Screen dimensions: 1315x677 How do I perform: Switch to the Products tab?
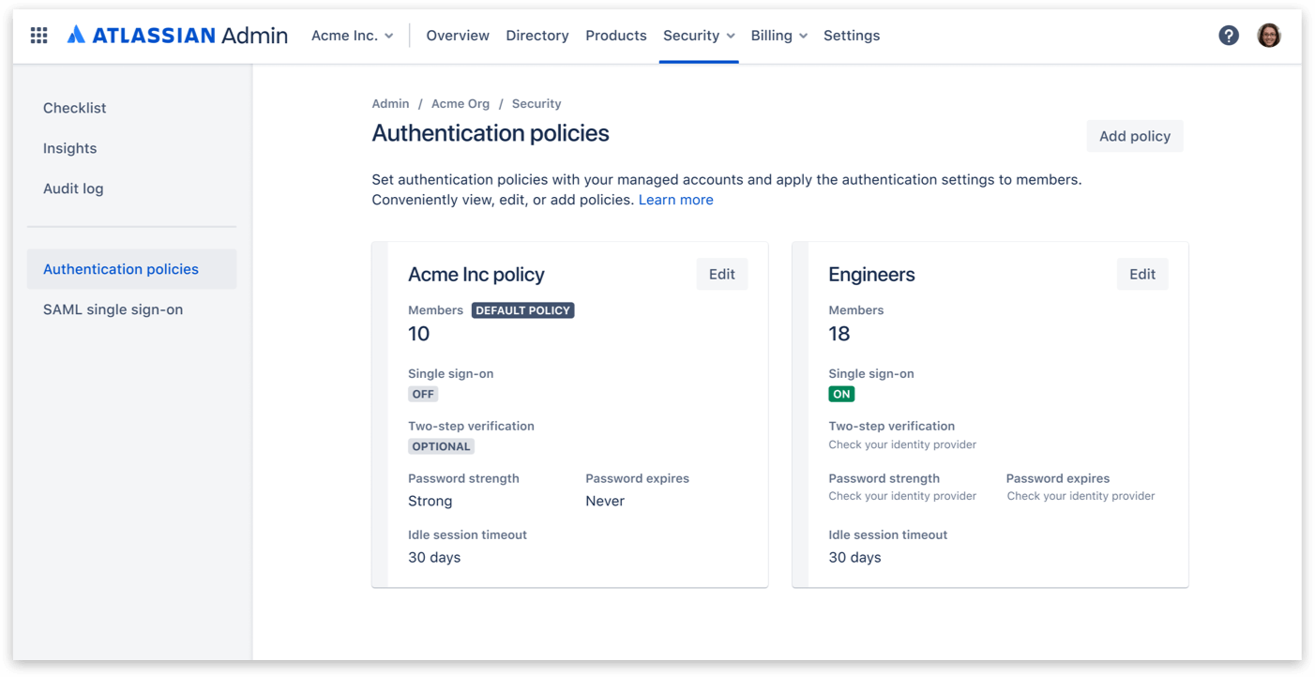pyautogui.click(x=616, y=36)
